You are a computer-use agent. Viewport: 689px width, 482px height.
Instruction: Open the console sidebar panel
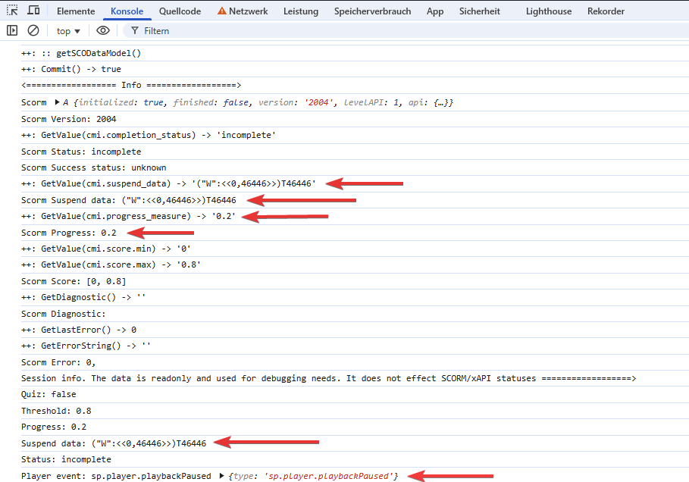12,30
